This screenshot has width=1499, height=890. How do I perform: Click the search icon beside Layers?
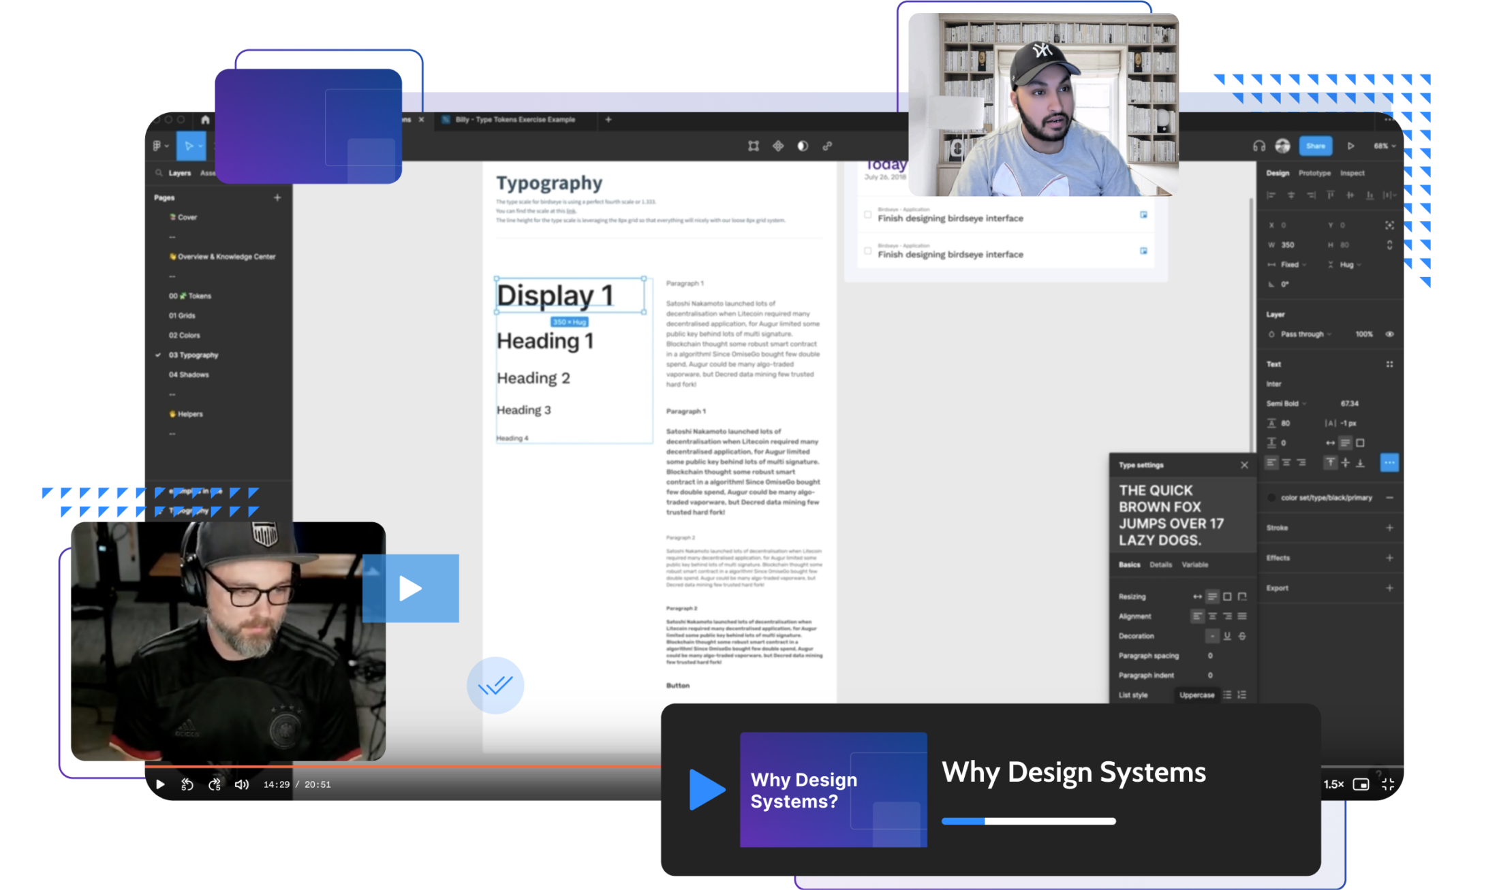pos(159,173)
